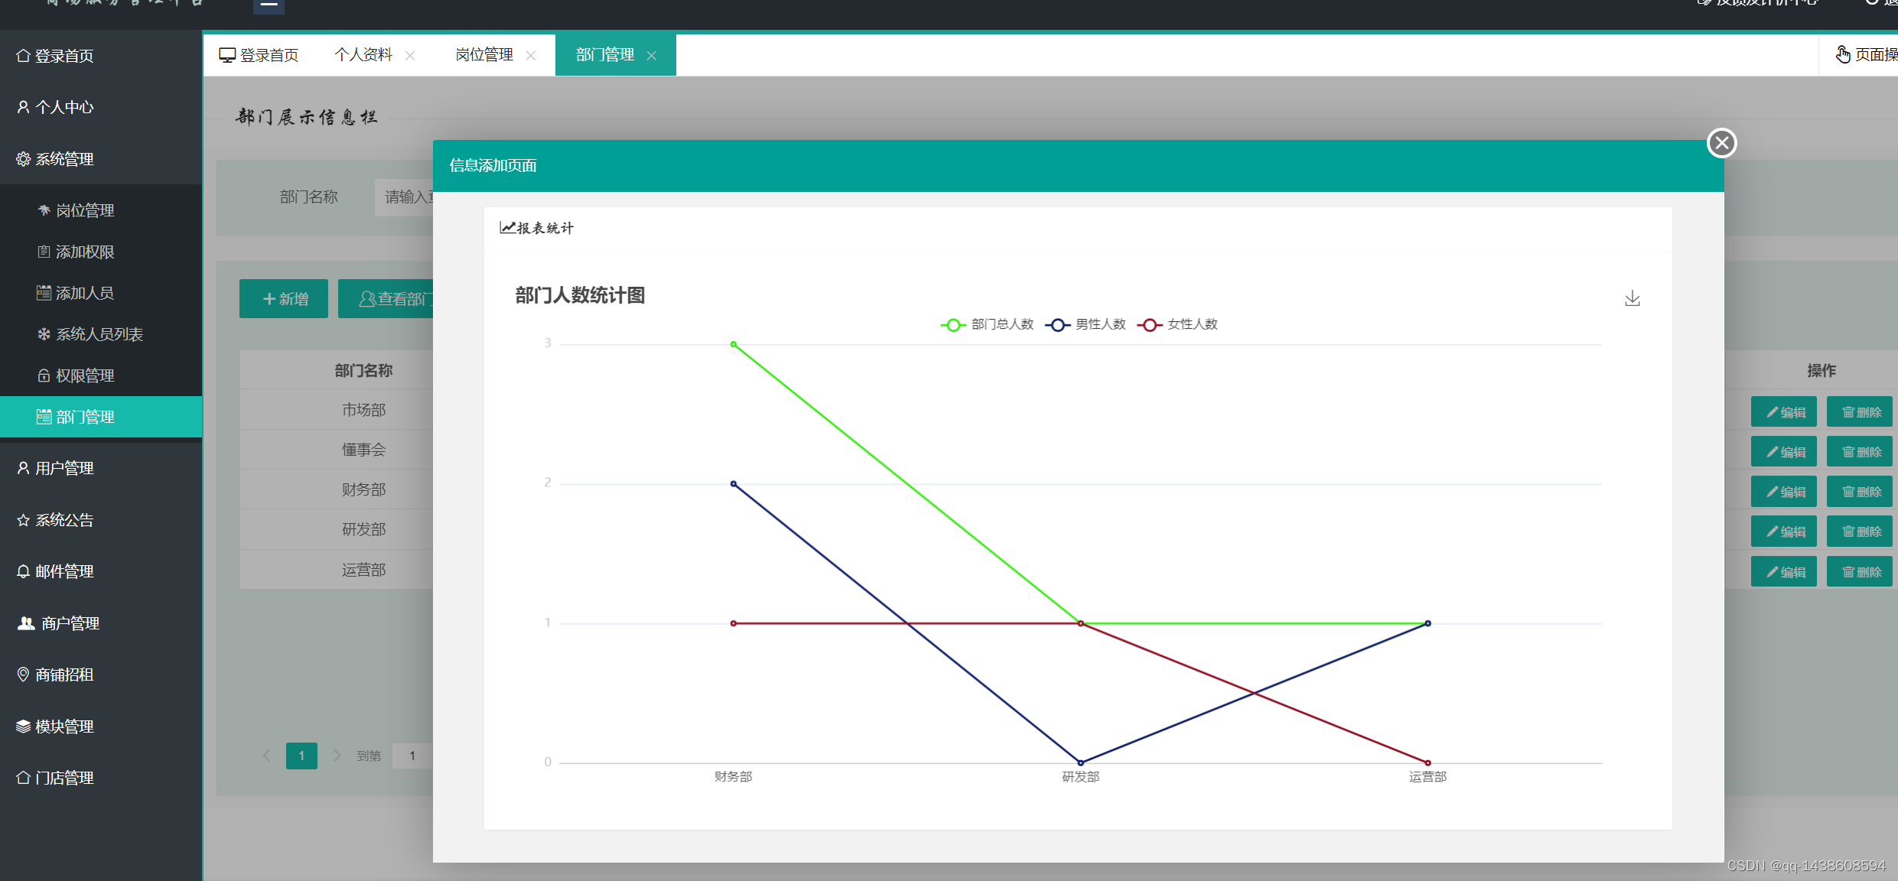
Task: Delete the 财务部 row
Action: 1860,492
